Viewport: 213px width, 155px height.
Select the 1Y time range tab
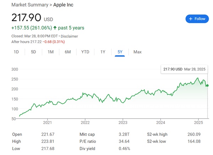coord(103,52)
